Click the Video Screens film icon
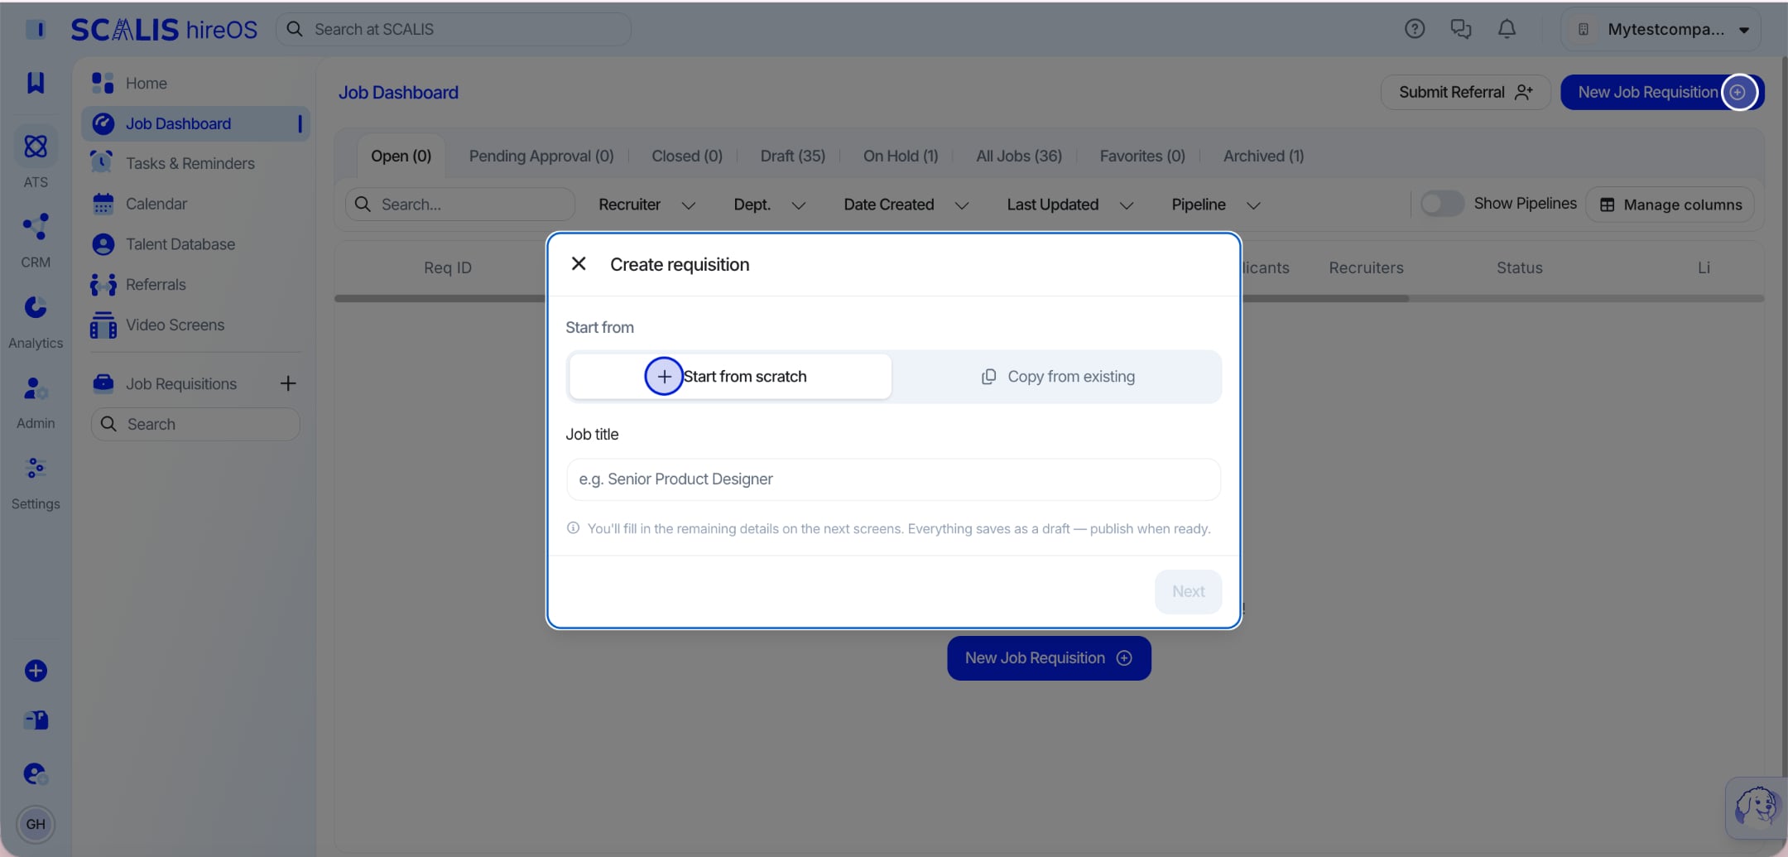Image resolution: width=1788 pixels, height=857 pixels. coord(103,325)
